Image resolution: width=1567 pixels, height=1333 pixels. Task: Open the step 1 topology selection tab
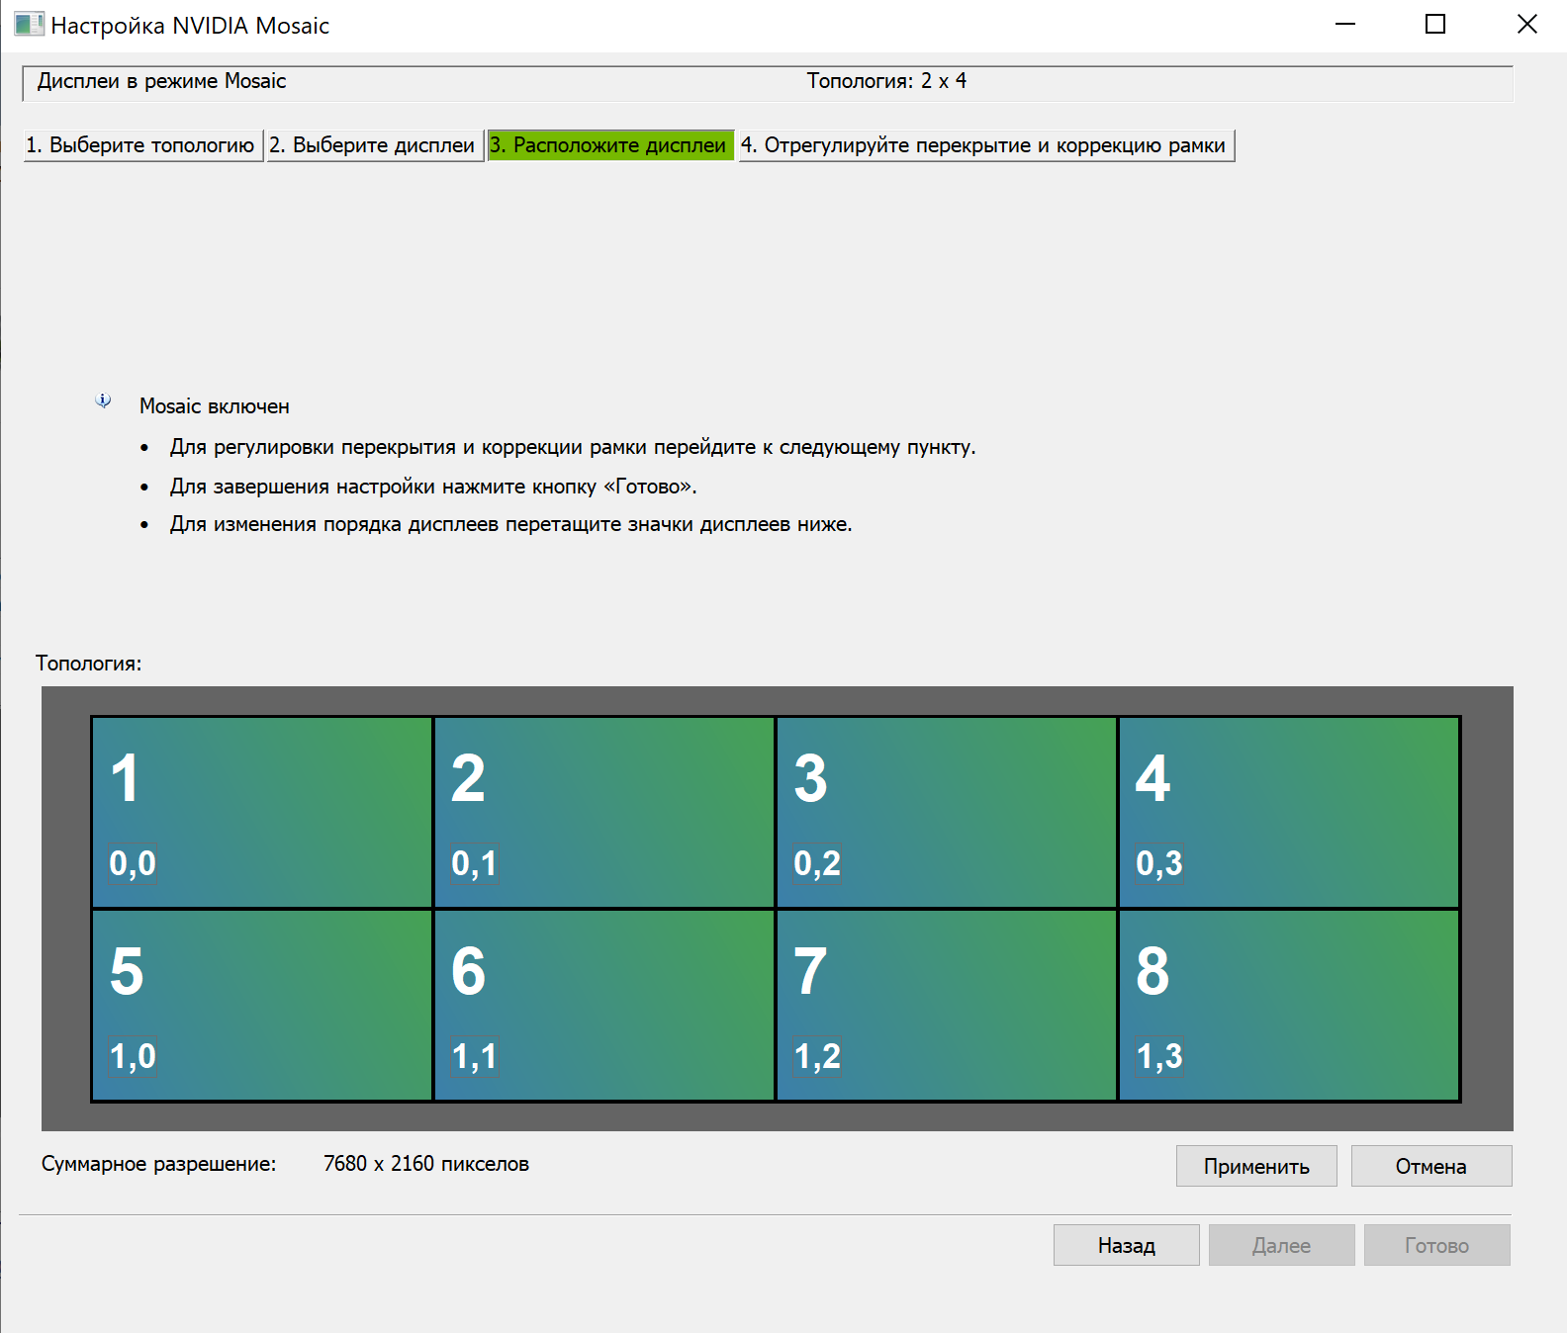coord(143,145)
